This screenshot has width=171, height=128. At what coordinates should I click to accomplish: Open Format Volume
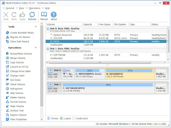pyautogui.click(x=16, y=102)
